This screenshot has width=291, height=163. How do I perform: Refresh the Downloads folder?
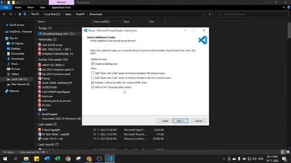210,14
